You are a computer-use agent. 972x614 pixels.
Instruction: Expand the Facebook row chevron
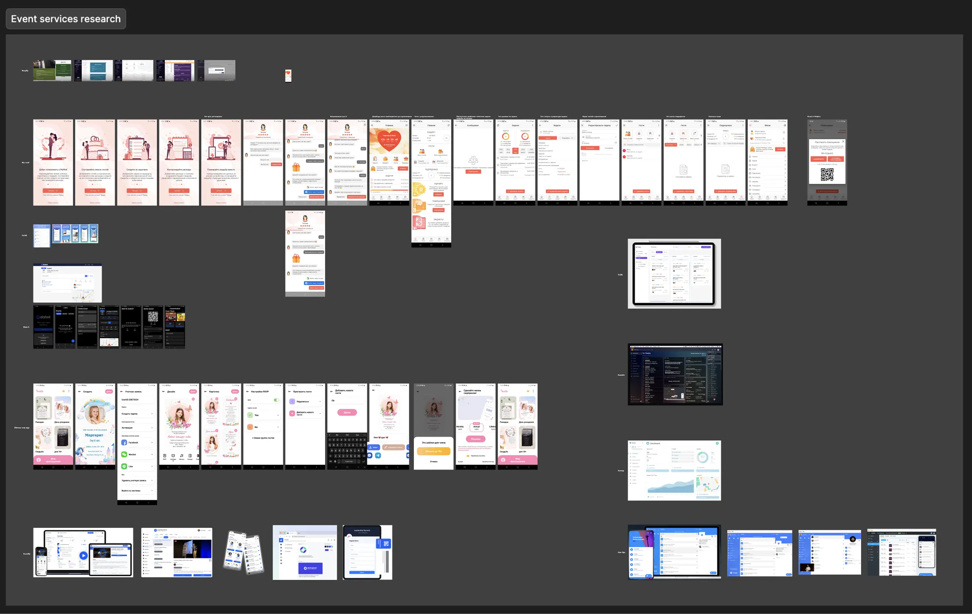[152, 442]
